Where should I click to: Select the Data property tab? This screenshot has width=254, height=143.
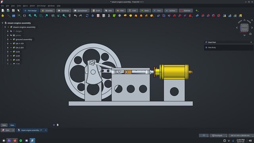[x=12, y=125]
